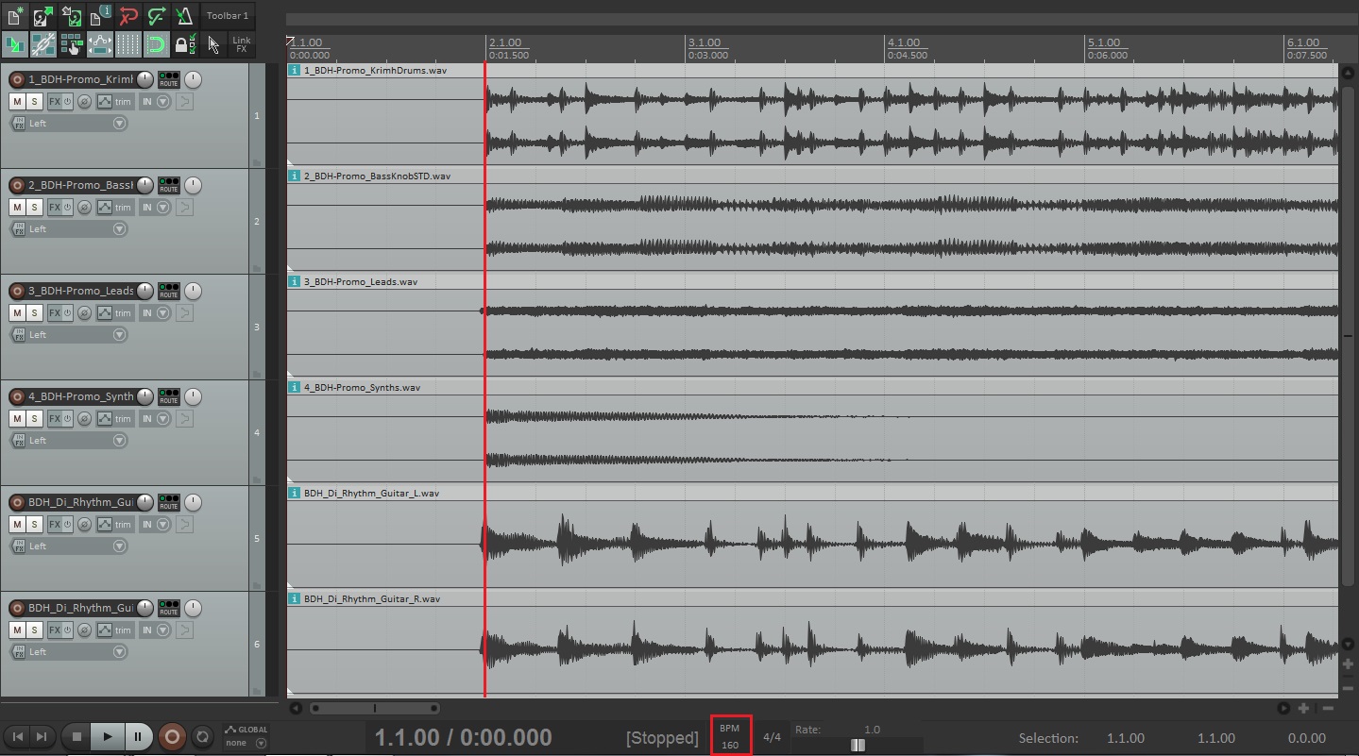The width and height of the screenshot is (1359, 756).
Task: Click ROUTE button on track 4
Action: click(x=168, y=396)
